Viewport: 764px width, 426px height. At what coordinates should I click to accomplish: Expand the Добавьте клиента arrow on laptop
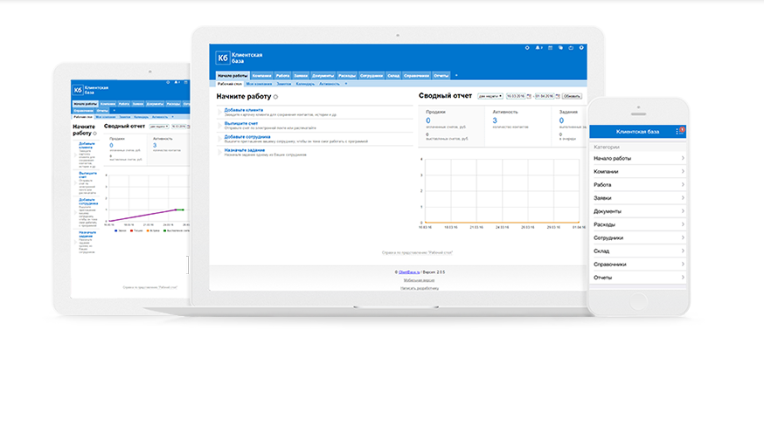coord(219,112)
